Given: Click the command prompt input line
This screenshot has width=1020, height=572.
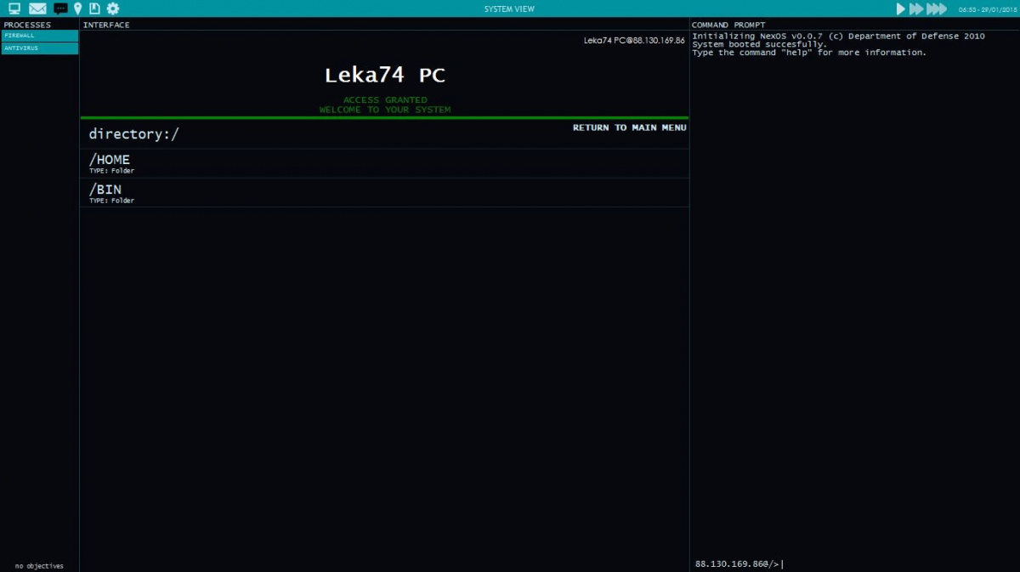Looking at the screenshot, I should click(x=850, y=564).
